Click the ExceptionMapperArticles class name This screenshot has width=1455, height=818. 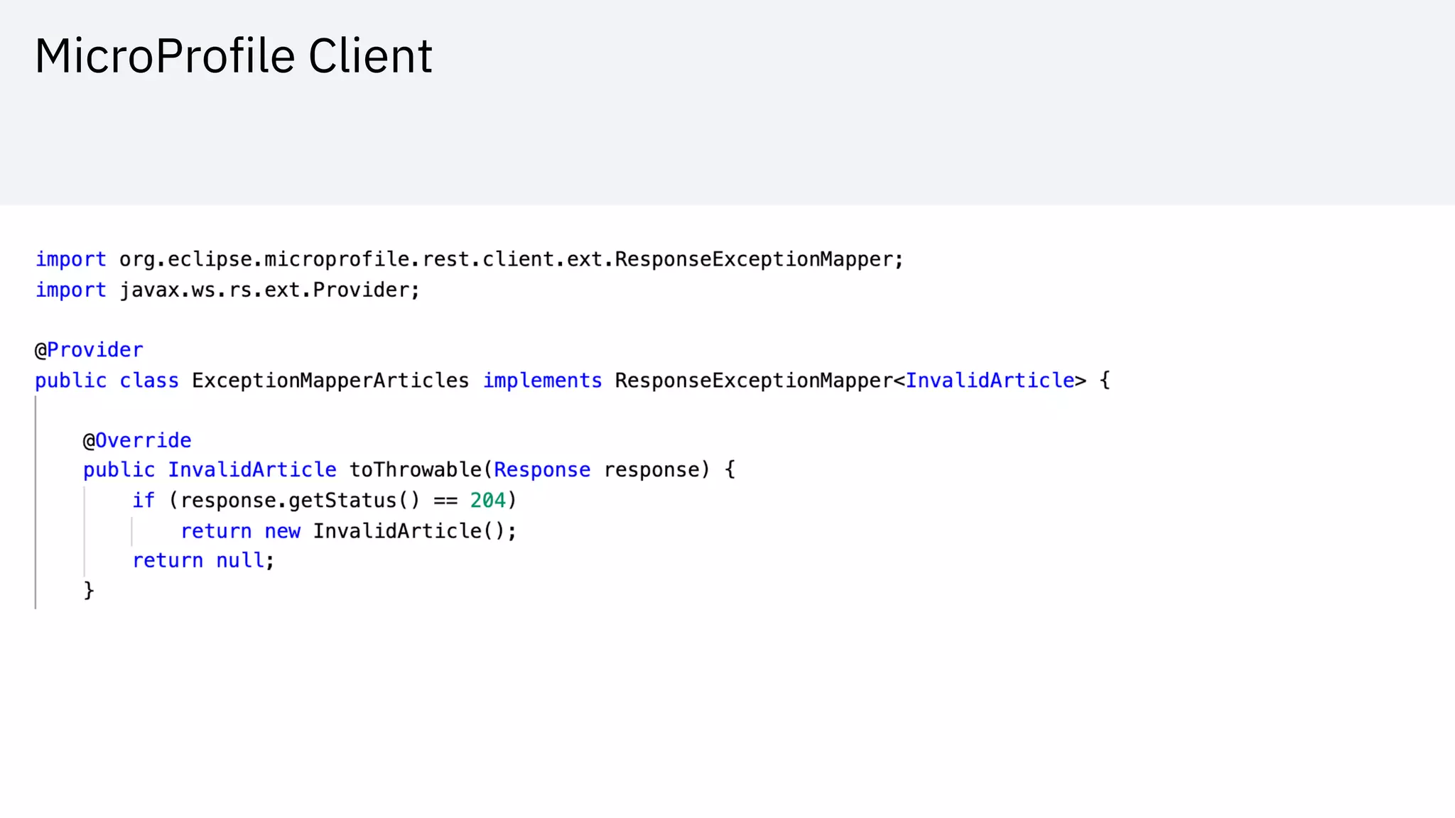click(x=330, y=381)
